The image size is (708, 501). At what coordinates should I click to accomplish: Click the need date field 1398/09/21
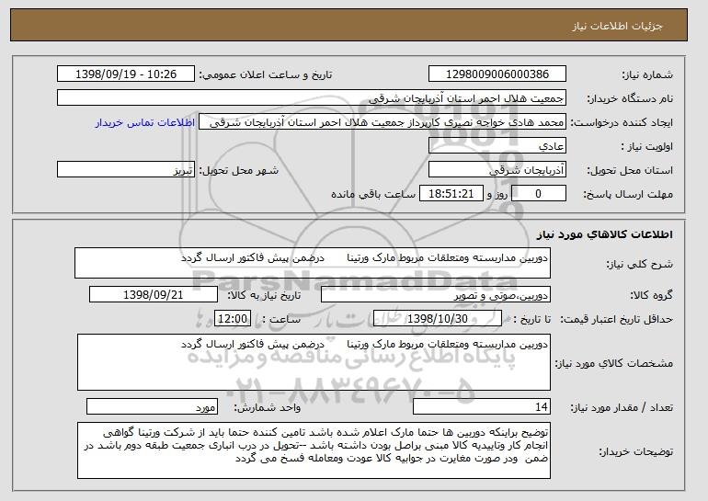[154, 295]
